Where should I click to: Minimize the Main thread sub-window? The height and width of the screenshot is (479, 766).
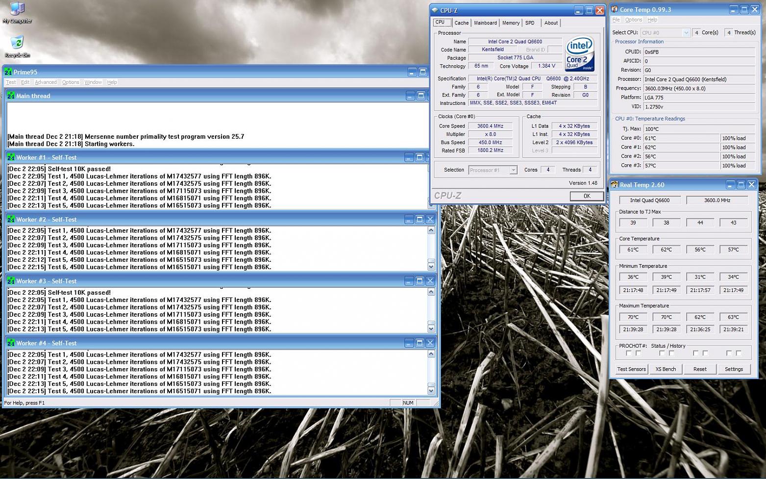(411, 96)
